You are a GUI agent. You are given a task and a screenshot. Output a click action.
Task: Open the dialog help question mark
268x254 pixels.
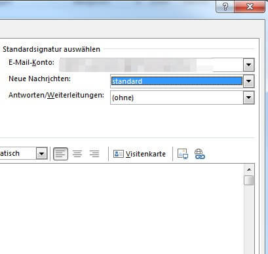pos(225,7)
